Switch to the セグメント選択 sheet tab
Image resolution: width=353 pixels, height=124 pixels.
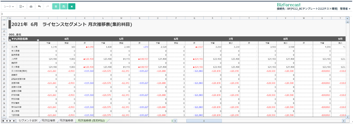[28, 121]
